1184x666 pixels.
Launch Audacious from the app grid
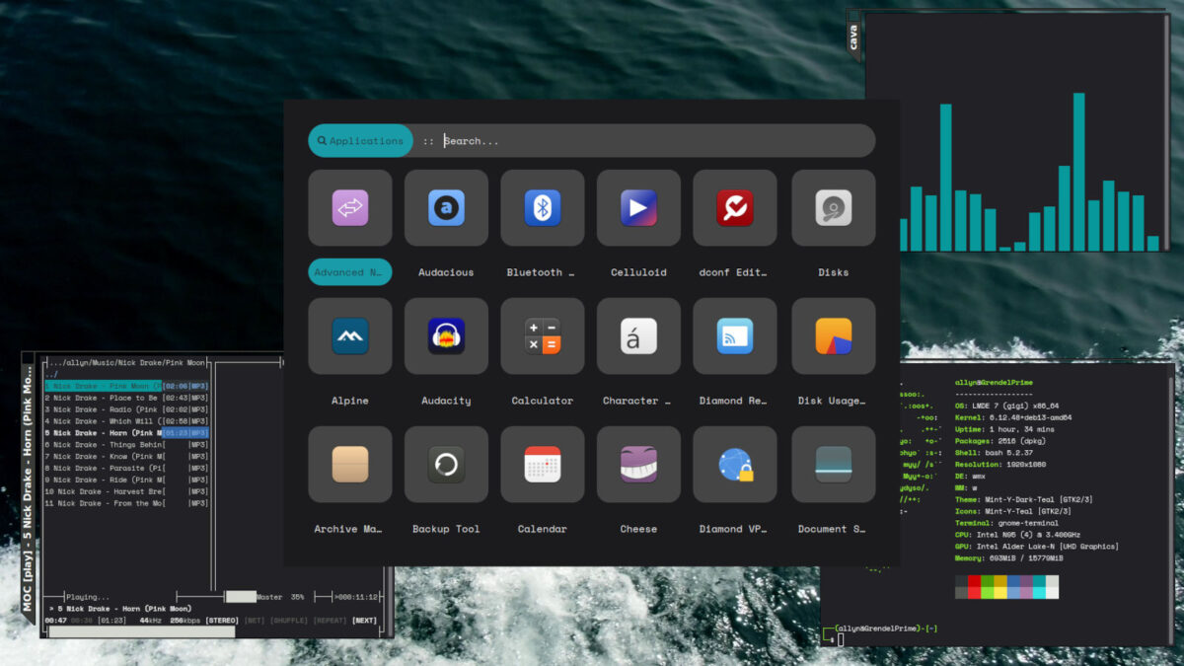click(x=446, y=208)
